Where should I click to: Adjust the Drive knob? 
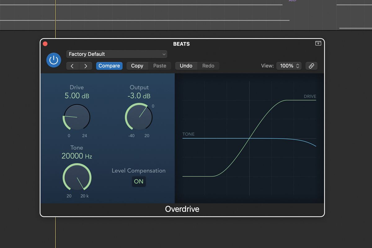(x=77, y=117)
